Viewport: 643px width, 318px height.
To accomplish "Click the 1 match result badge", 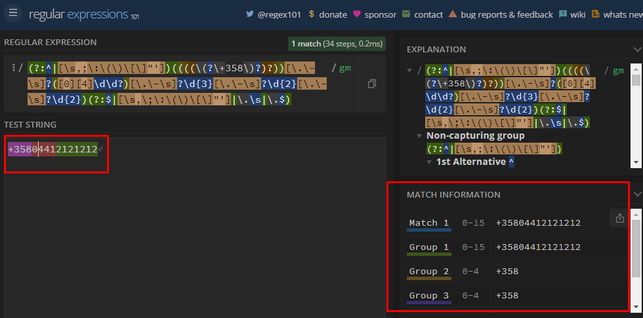I will point(337,44).
